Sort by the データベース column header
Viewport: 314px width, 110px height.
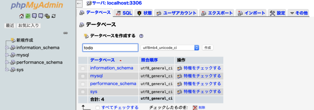tap(102, 60)
